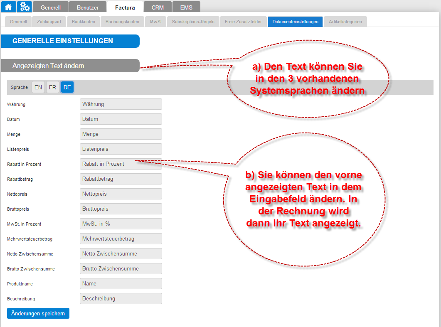The width and height of the screenshot is (441, 327).
Task: Select the EMS main tab
Action: click(x=186, y=7)
